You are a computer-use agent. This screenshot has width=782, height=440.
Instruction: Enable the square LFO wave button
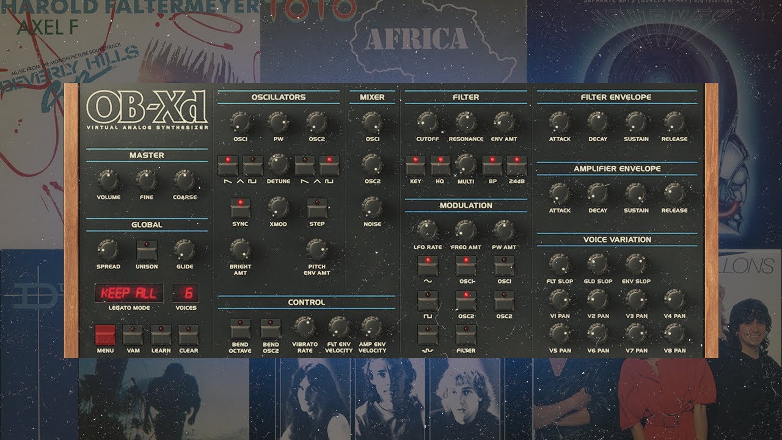tap(428, 301)
